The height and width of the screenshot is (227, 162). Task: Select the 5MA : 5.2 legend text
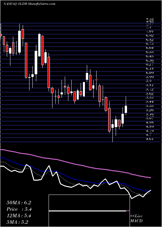17,222
